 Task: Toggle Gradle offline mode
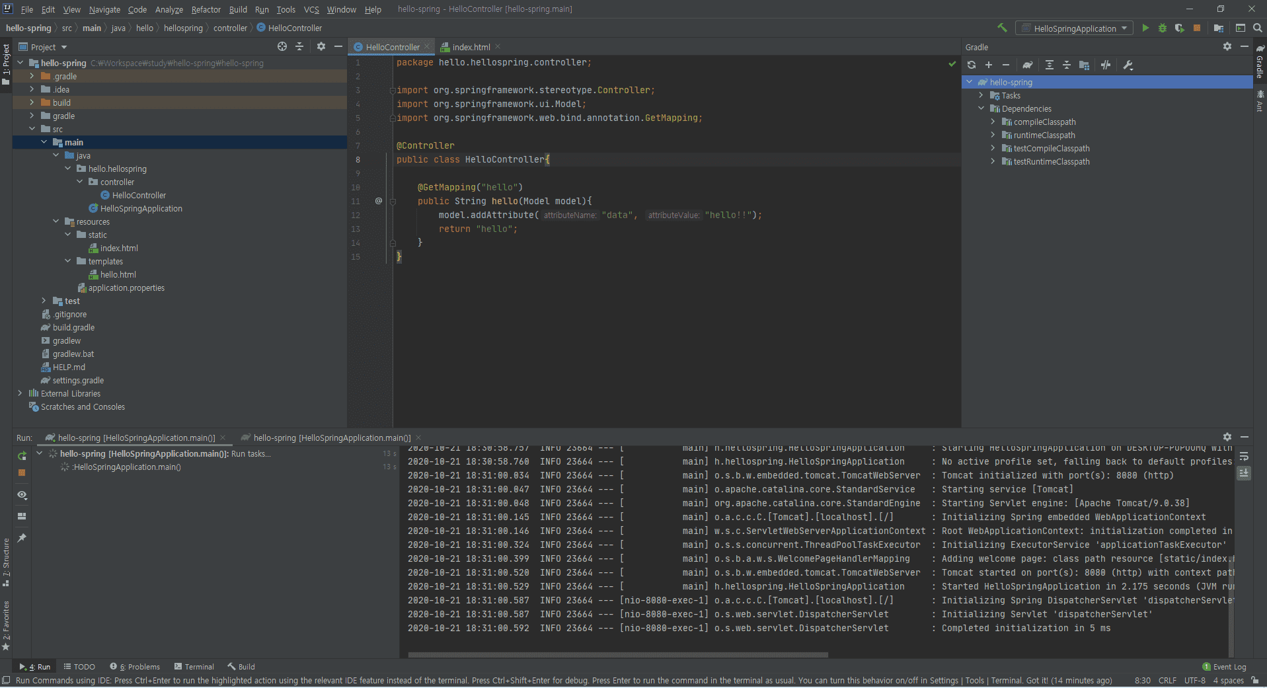coord(1106,65)
